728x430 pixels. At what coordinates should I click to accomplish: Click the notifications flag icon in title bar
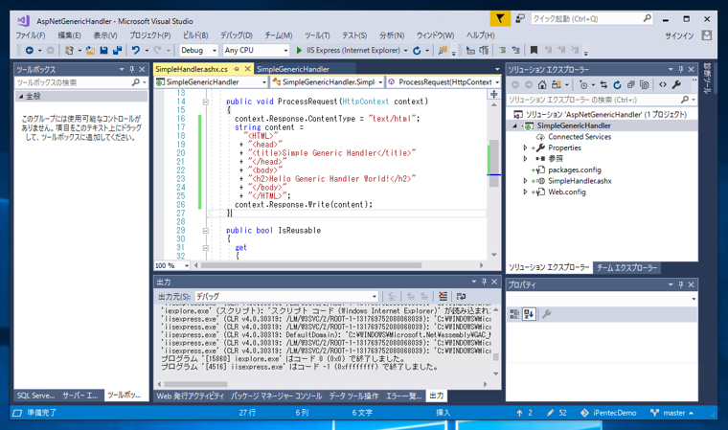pyautogui.click(x=500, y=19)
